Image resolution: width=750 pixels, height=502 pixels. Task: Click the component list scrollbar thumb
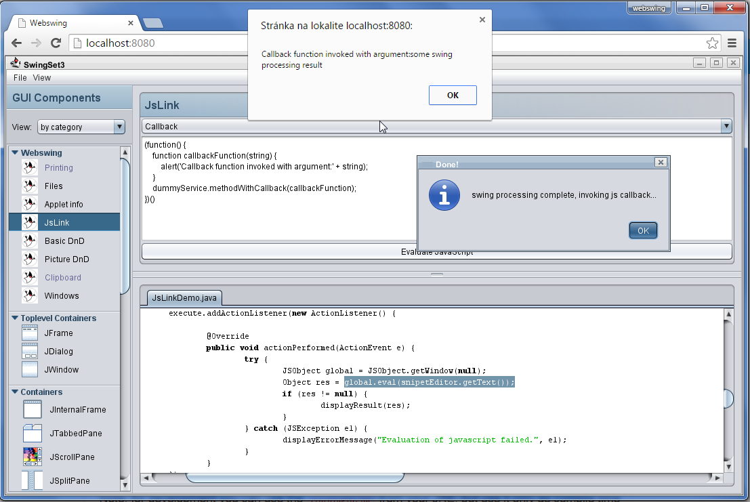click(125, 226)
